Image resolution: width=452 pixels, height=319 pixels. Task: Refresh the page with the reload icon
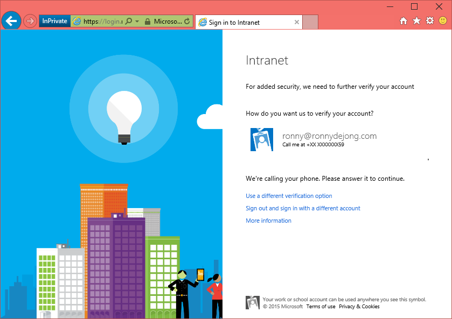(x=187, y=22)
